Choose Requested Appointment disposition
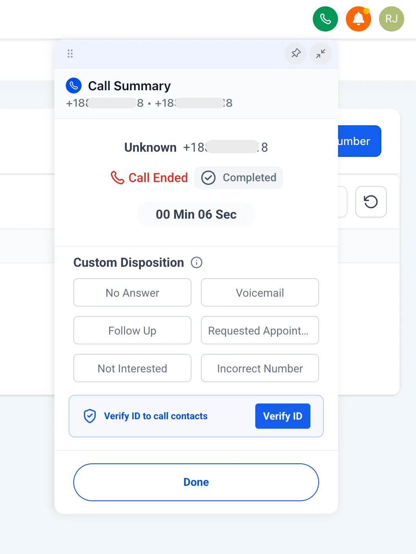 [260, 330]
